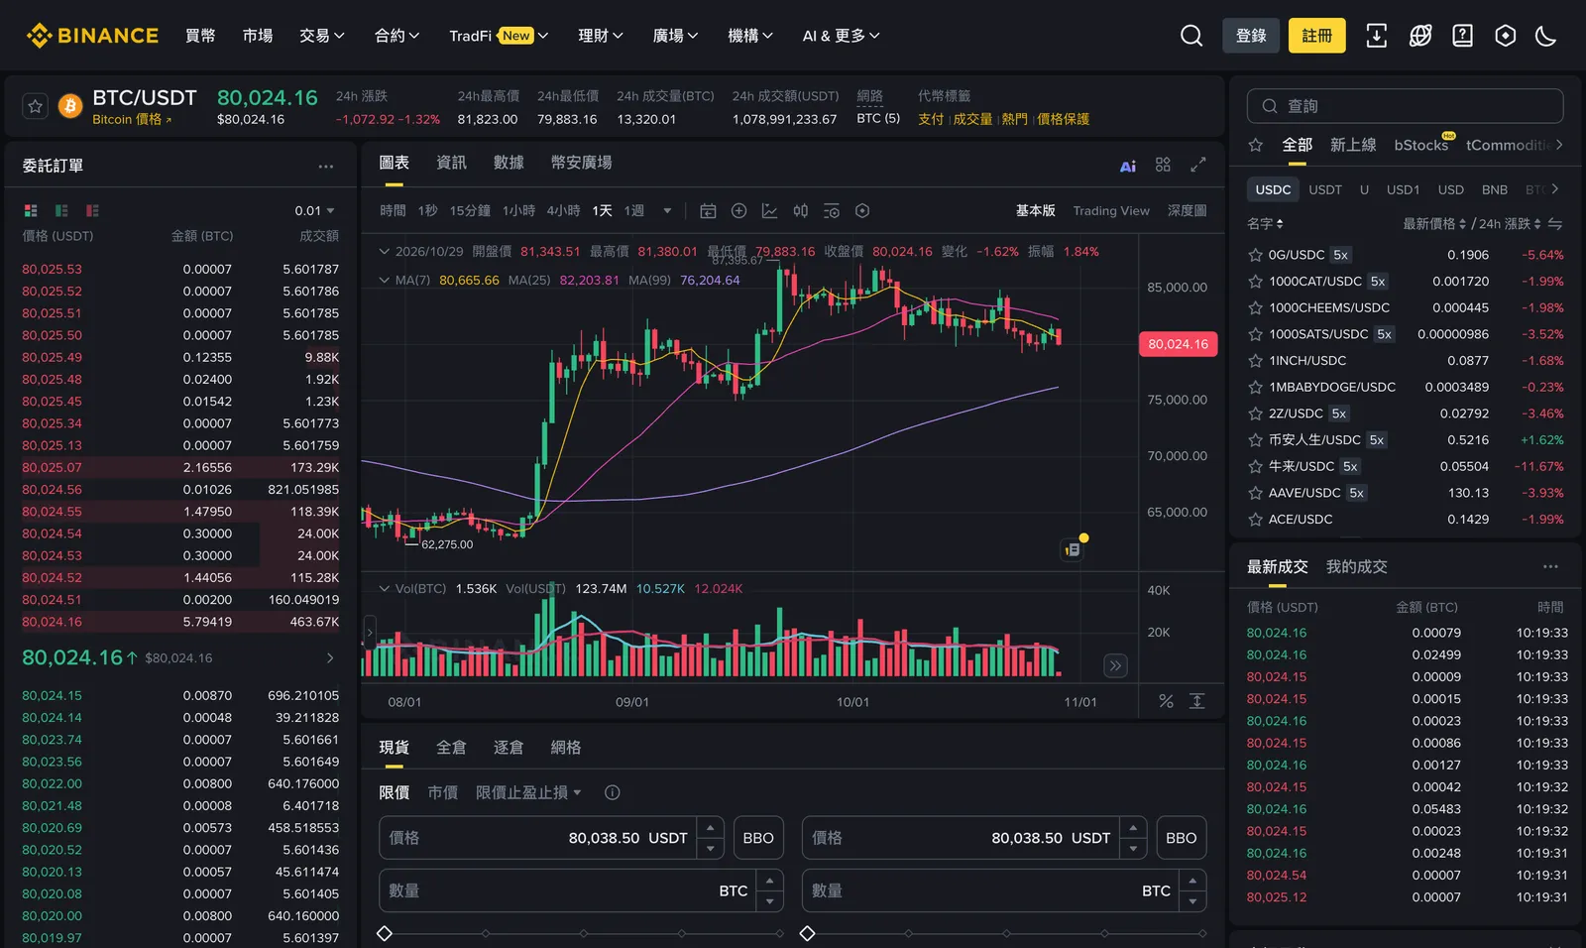1586x948 pixels.
Task: Click the 登錄 login button
Action: click(x=1251, y=36)
